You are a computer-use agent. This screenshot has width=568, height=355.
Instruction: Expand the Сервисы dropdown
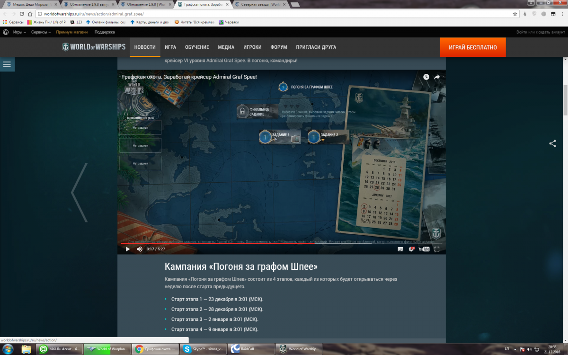coord(41,32)
